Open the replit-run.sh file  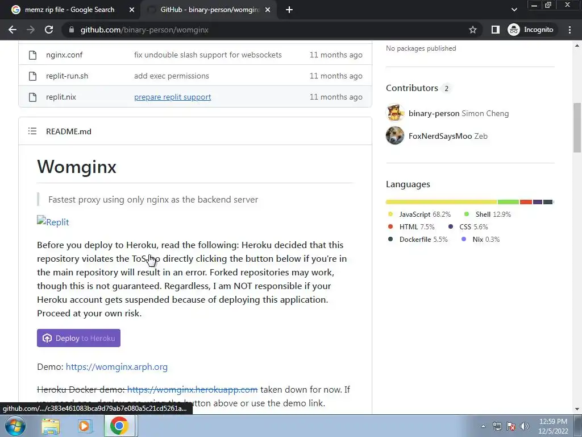point(67,76)
